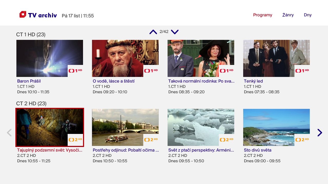The width and height of the screenshot is (328, 184).
Task: Click time Dnes 10:50 - 10:55
Action: click(x=110, y=161)
